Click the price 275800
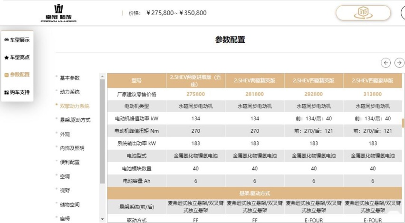The image size is (405, 223). (x=195, y=94)
